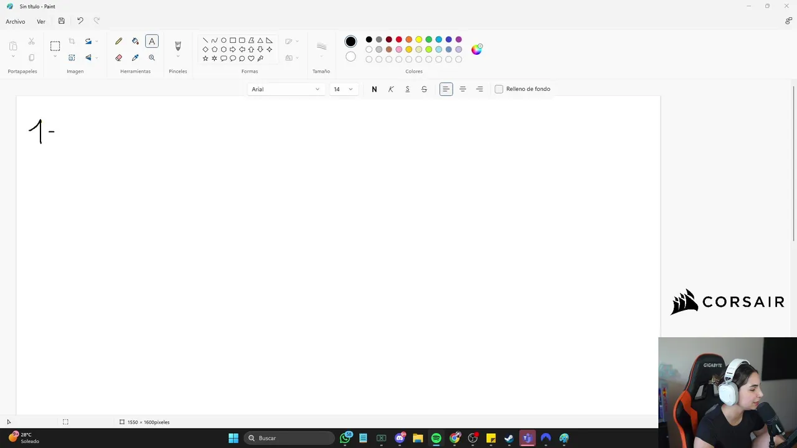Choose the Eraser tool
This screenshot has height=448, width=797.
tap(118, 57)
